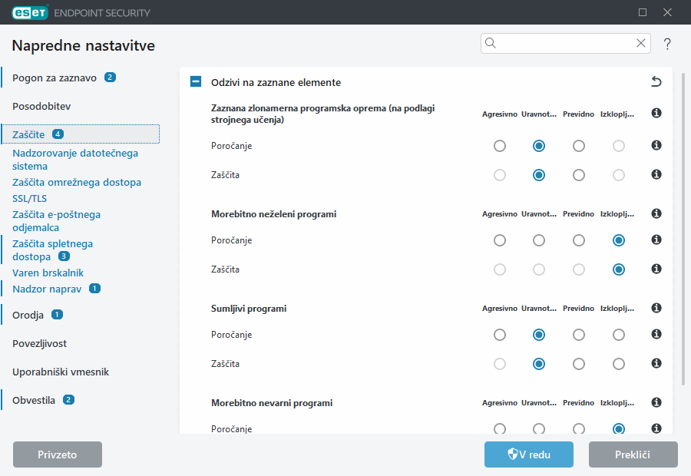Open Zaščite category in the sidebar
Viewport: 691px width, 476px height.
[29, 134]
